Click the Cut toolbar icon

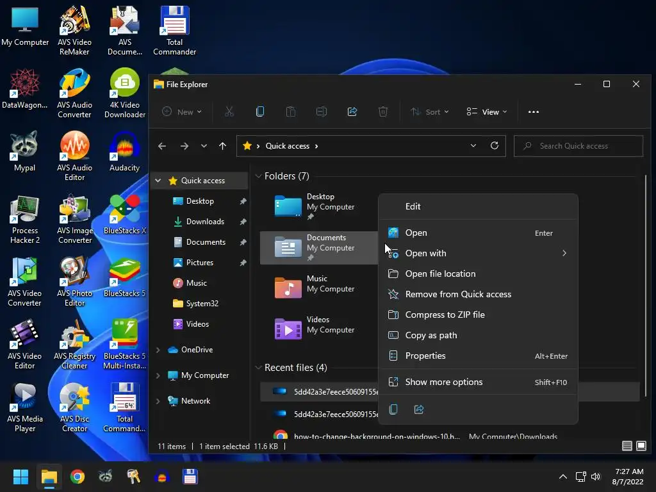click(x=229, y=111)
